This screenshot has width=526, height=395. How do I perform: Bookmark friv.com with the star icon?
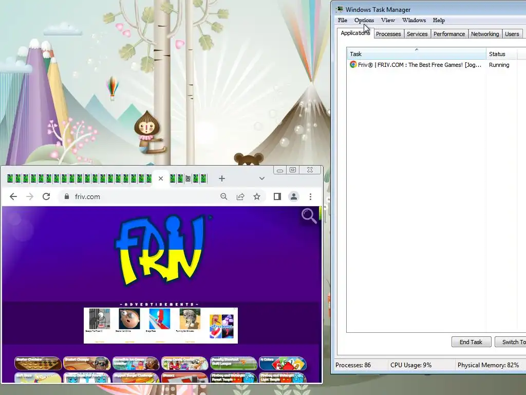coord(257,196)
